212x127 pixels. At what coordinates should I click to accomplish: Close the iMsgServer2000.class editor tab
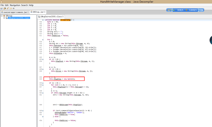tap(63, 17)
